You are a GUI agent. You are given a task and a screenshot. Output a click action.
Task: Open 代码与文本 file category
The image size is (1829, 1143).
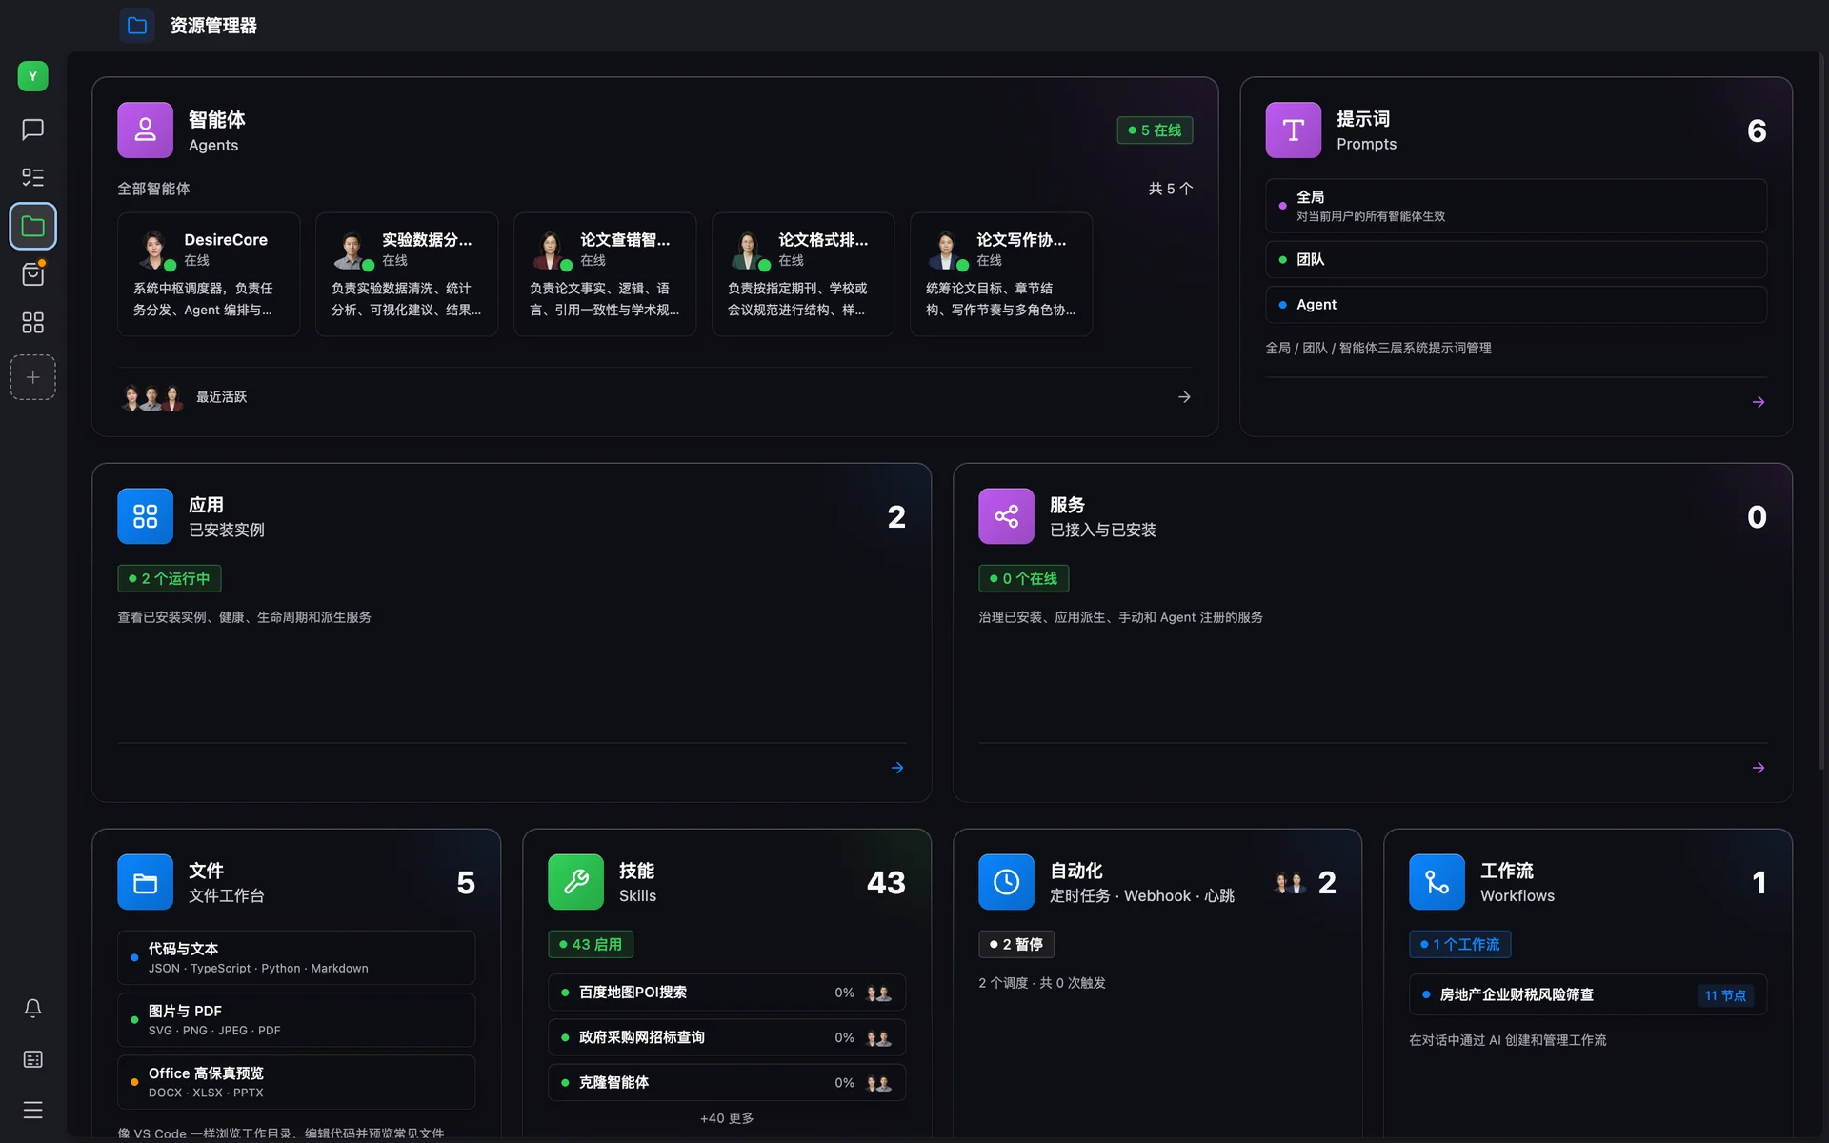[296, 957]
